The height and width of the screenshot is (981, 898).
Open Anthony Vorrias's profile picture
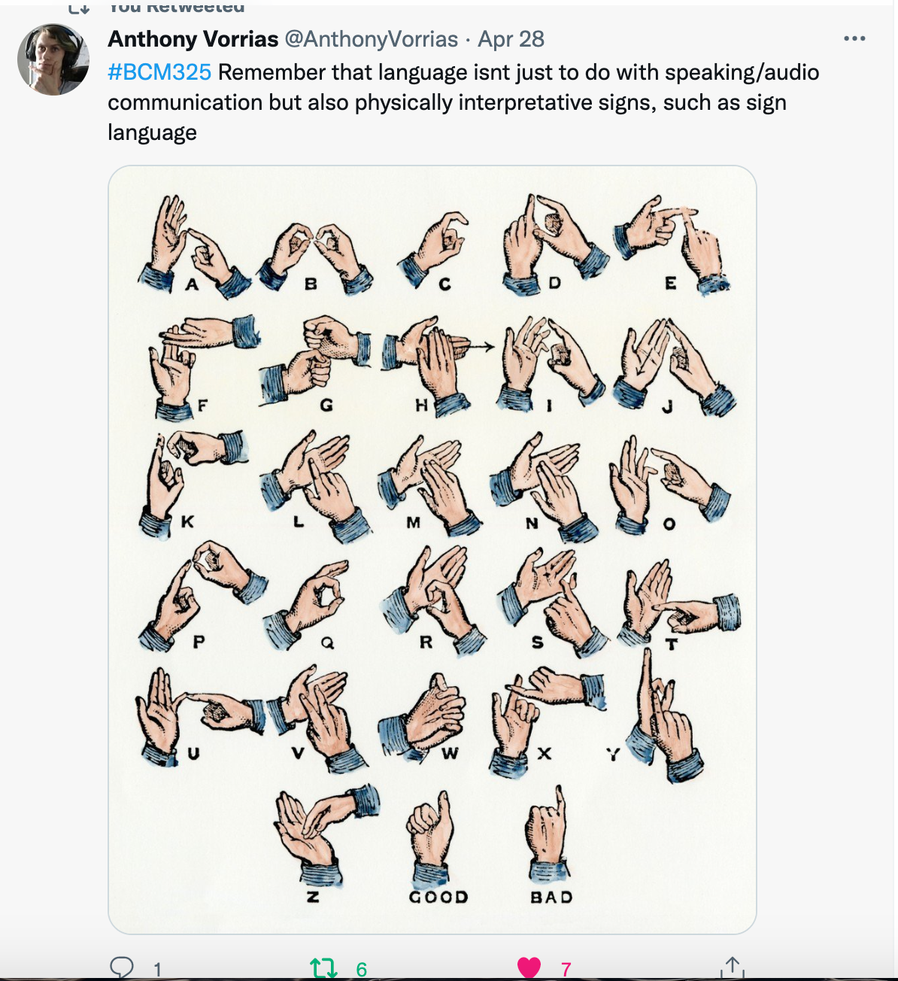(53, 60)
